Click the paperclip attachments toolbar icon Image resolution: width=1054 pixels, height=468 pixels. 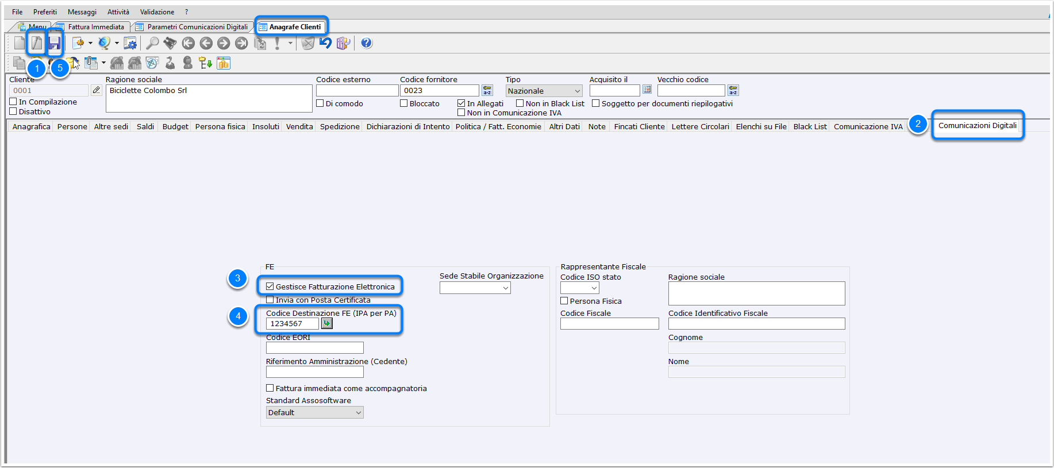(91, 63)
